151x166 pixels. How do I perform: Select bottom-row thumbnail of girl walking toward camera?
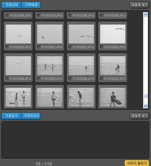50,97
